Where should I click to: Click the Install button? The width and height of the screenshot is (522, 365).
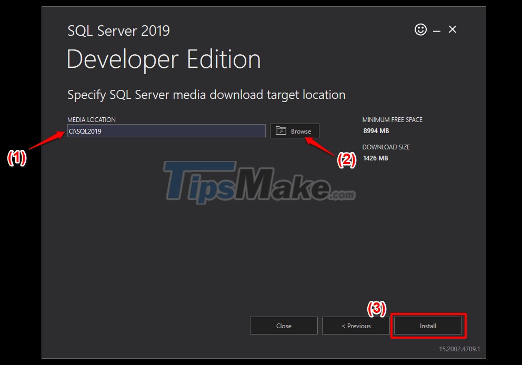[428, 326]
